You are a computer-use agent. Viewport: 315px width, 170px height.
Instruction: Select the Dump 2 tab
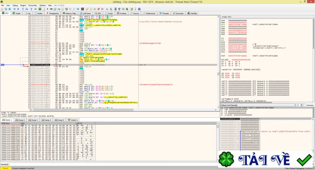click(x=21, y=120)
